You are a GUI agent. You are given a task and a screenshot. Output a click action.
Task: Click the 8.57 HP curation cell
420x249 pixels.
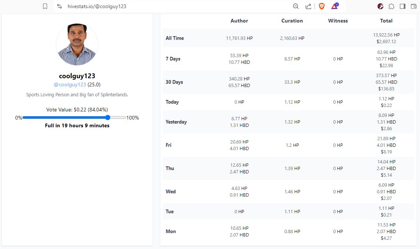(x=292, y=59)
